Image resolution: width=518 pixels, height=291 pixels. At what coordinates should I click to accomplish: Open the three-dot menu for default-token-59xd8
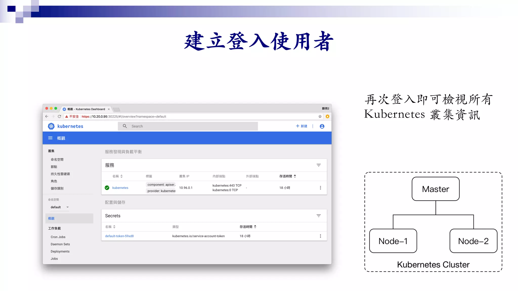coord(320,236)
